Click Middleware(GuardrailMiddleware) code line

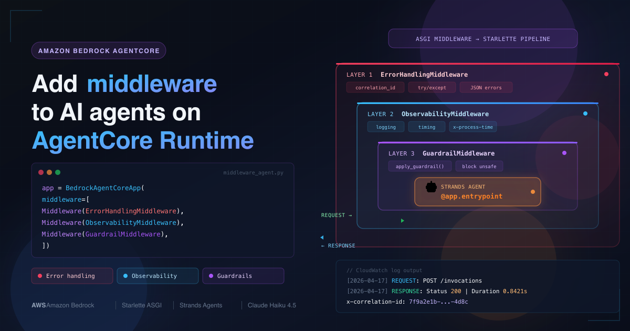click(105, 234)
